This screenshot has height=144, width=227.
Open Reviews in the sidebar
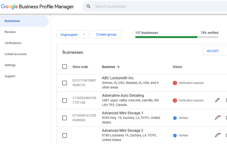10,32
